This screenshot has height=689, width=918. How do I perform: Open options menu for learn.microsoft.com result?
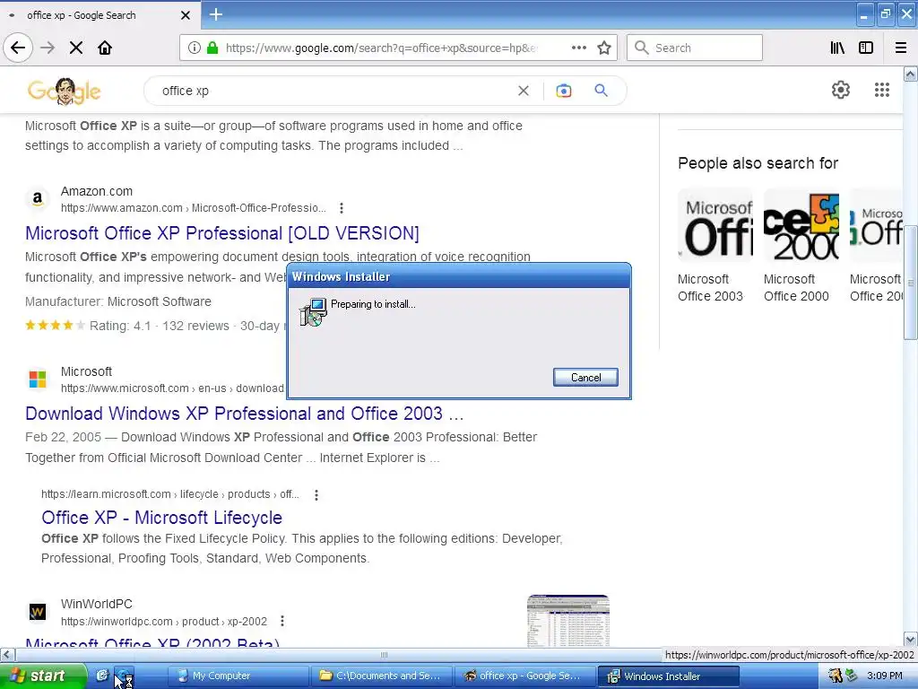pos(316,495)
